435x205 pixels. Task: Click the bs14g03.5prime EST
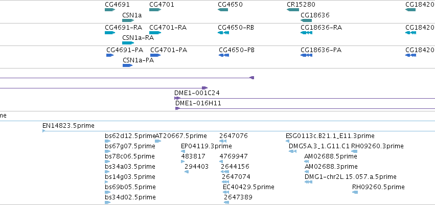tap(106, 183)
